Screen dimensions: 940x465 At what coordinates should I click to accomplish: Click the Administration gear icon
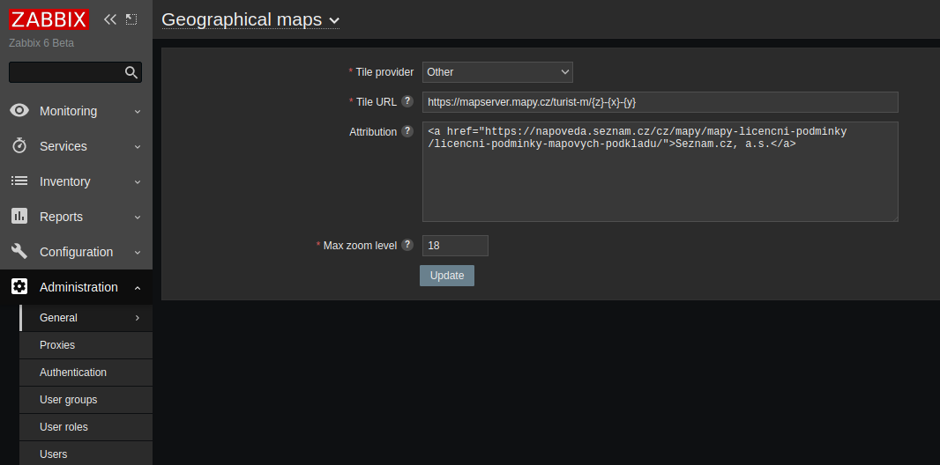(x=19, y=287)
